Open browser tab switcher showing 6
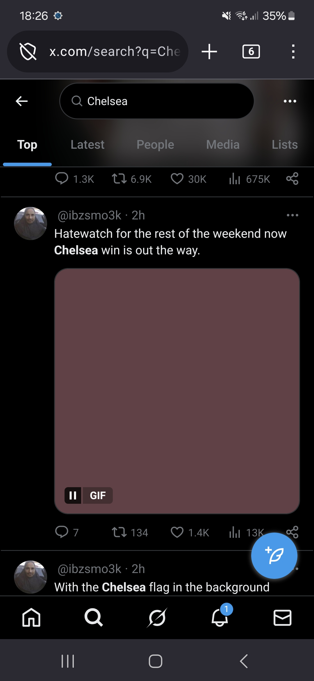 [251, 52]
